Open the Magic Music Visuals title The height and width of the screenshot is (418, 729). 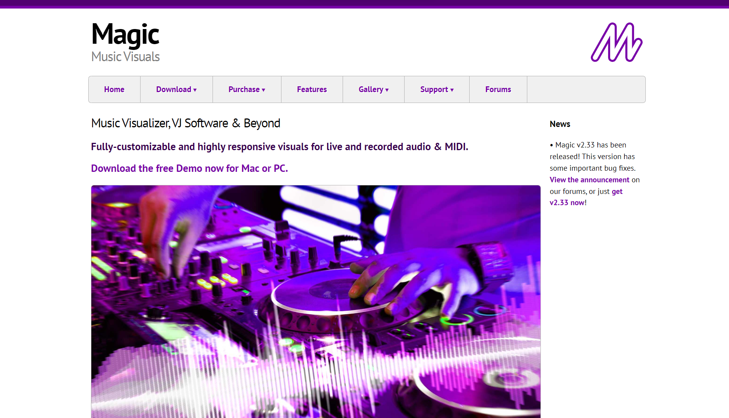[x=125, y=42]
